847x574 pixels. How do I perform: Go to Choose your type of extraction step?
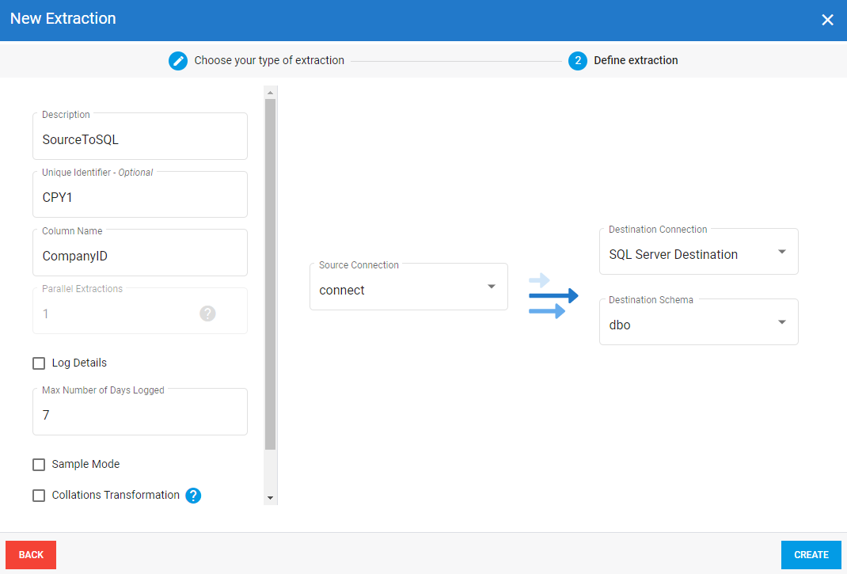[x=269, y=61]
